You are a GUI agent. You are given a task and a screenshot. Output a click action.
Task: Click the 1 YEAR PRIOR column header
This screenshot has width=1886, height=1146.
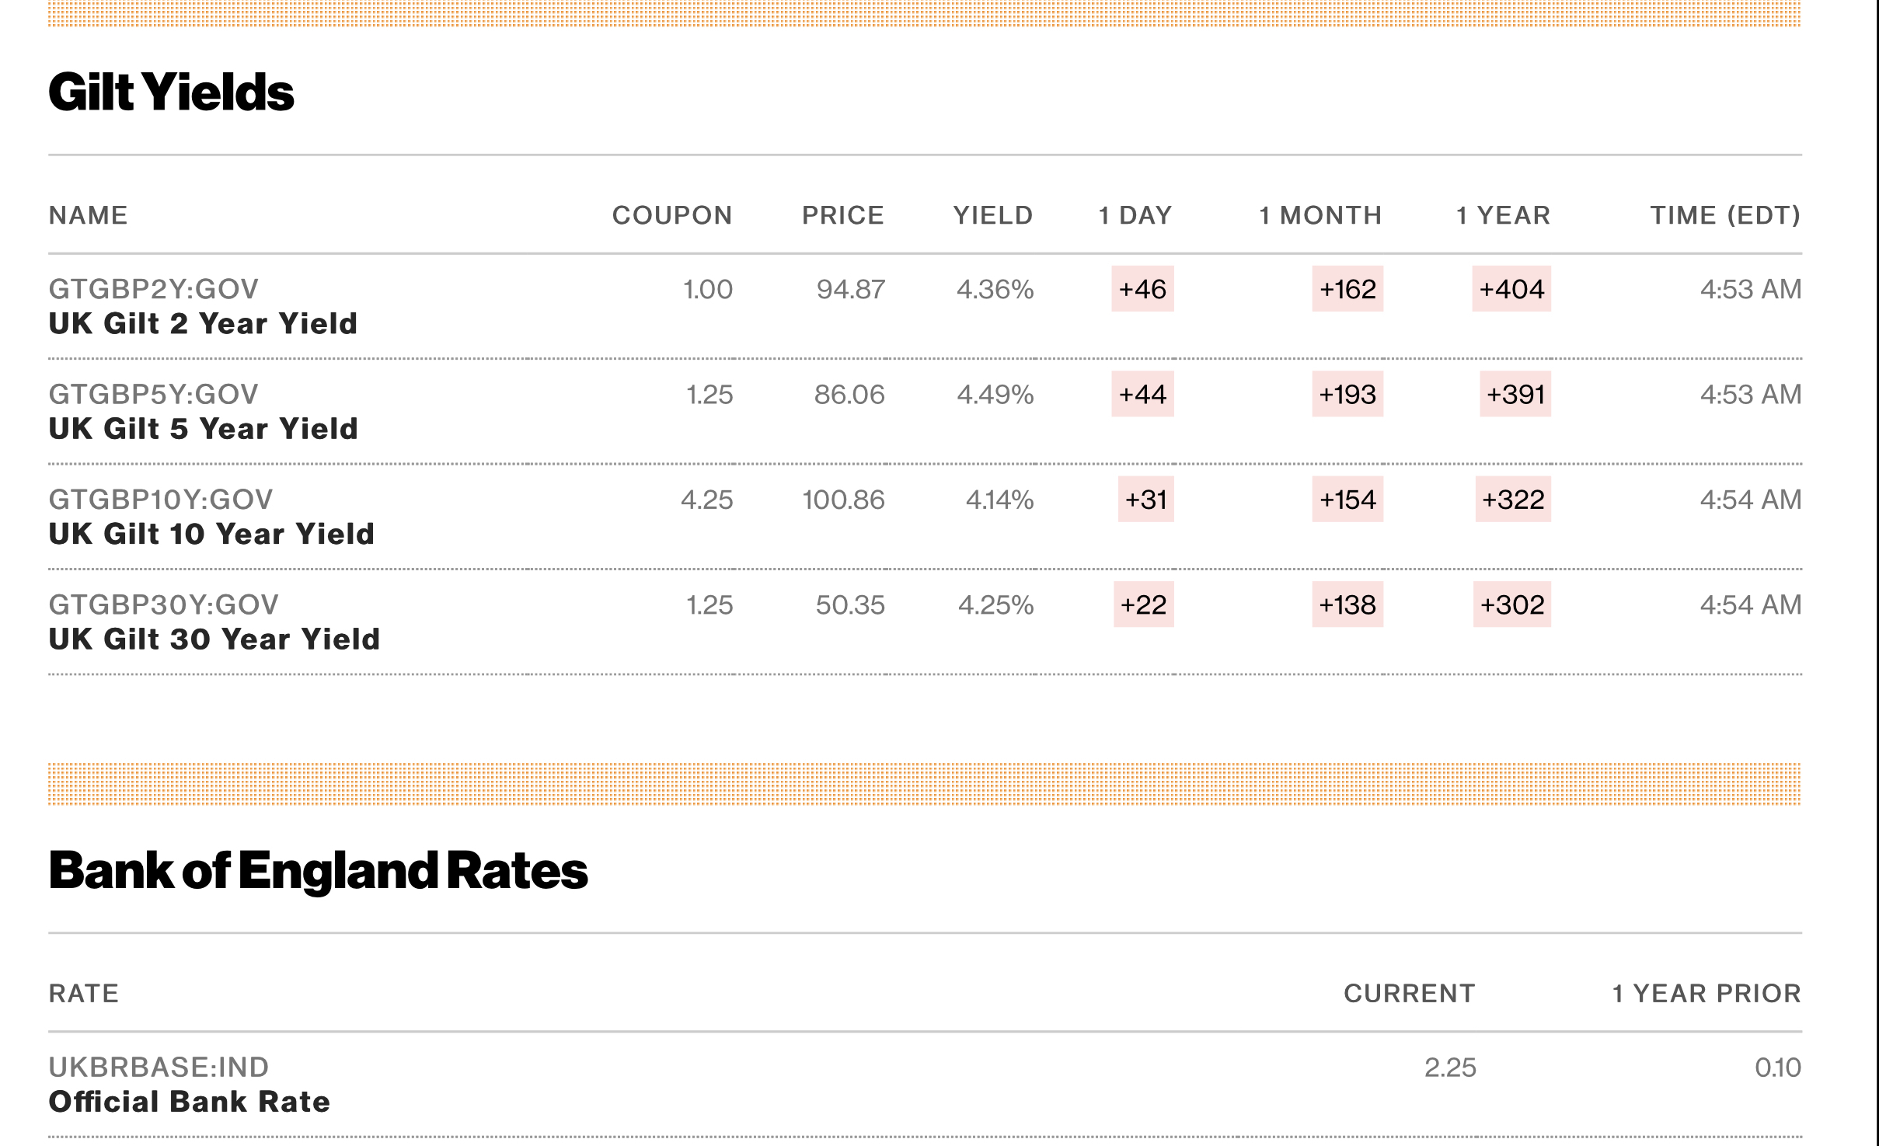coord(1706,994)
